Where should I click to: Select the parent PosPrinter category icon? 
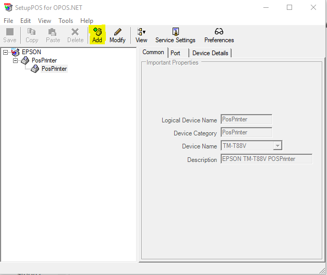(x=25, y=60)
